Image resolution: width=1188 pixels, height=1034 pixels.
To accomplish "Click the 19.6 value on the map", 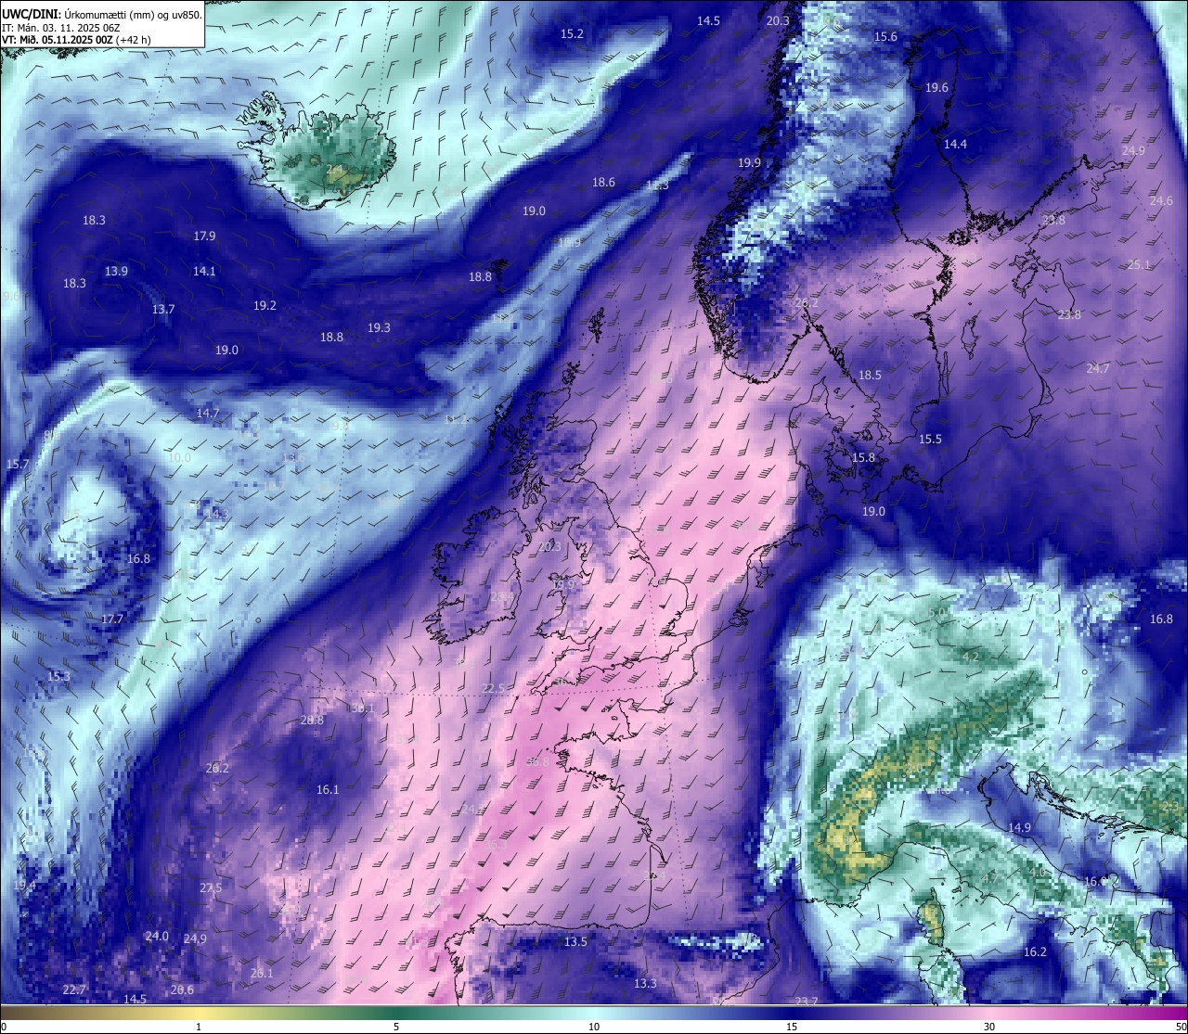I will (936, 88).
